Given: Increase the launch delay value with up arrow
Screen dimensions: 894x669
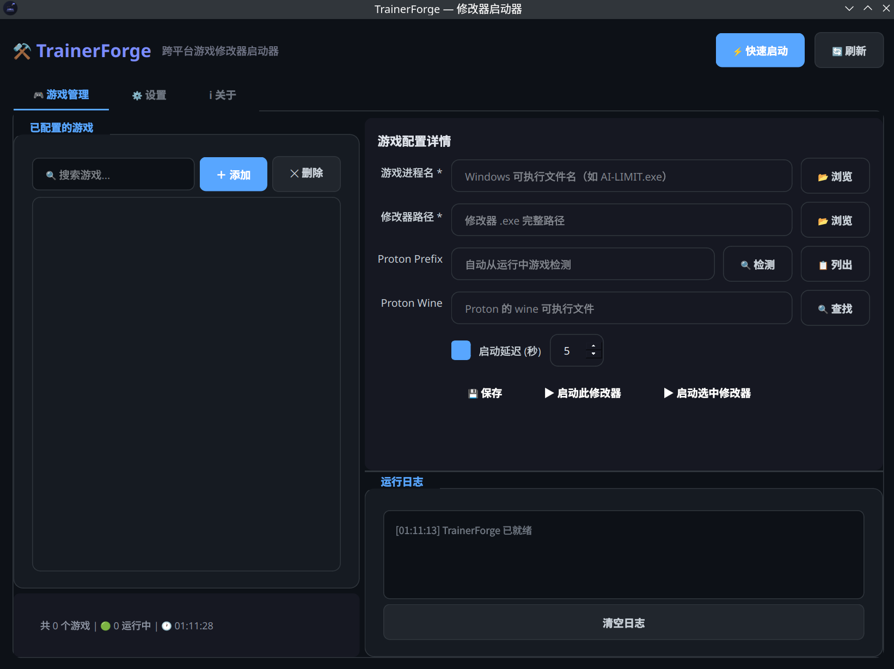Looking at the screenshot, I should point(593,346).
